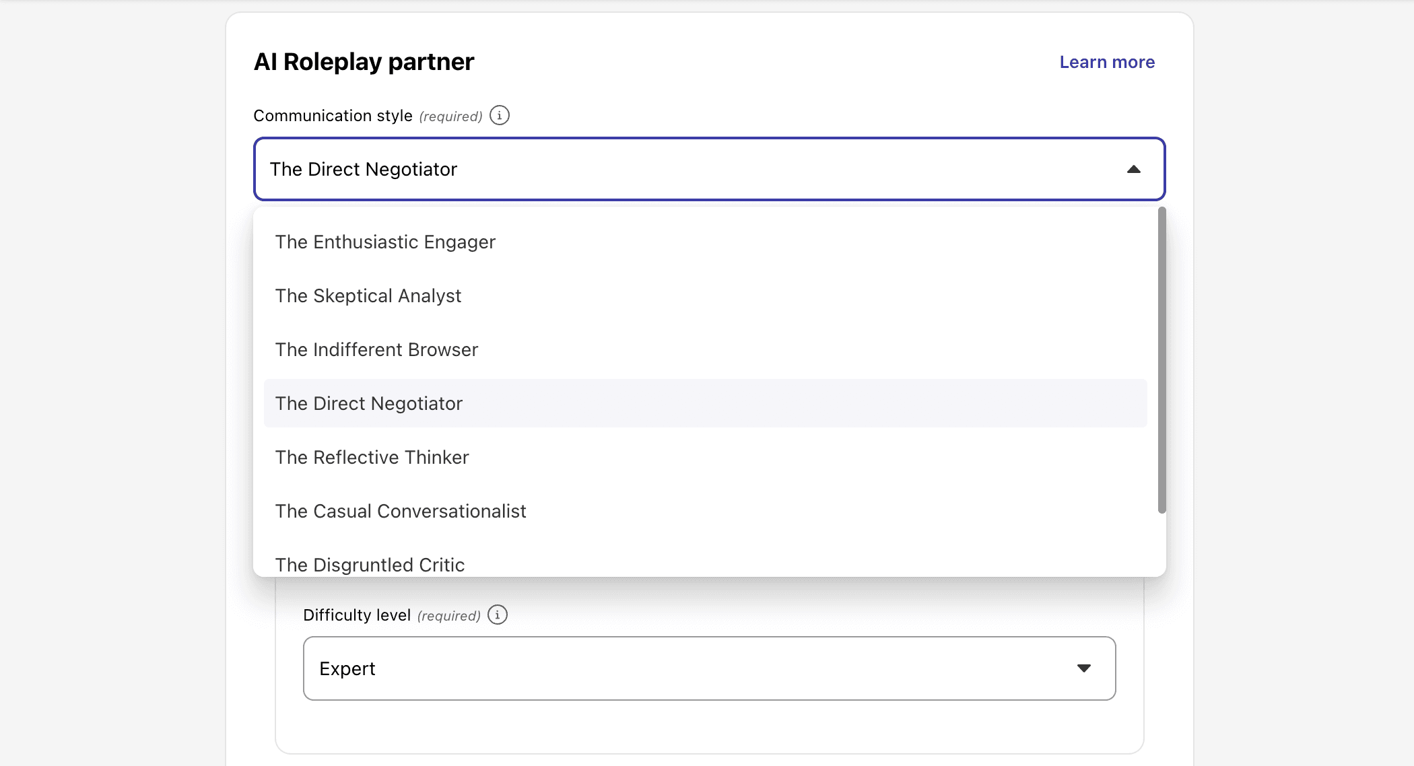Select the highlighted Direct Negotiator list option

click(x=369, y=404)
